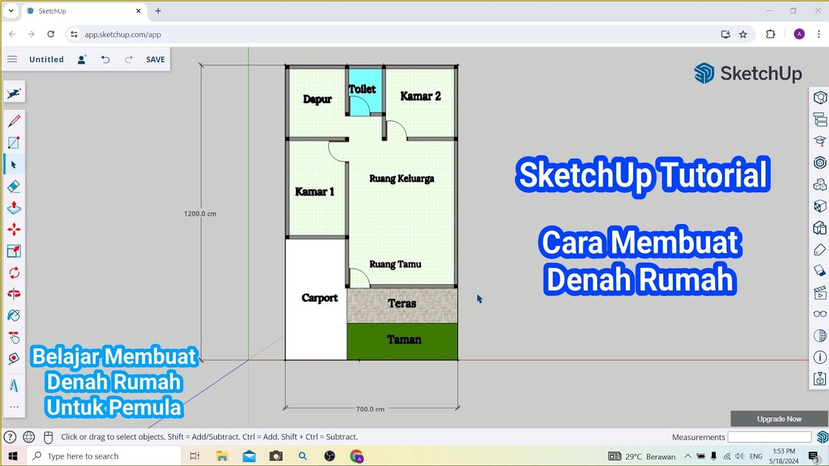Open File Explorer from the taskbar
Screen dimensions: 829x466
point(222,456)
